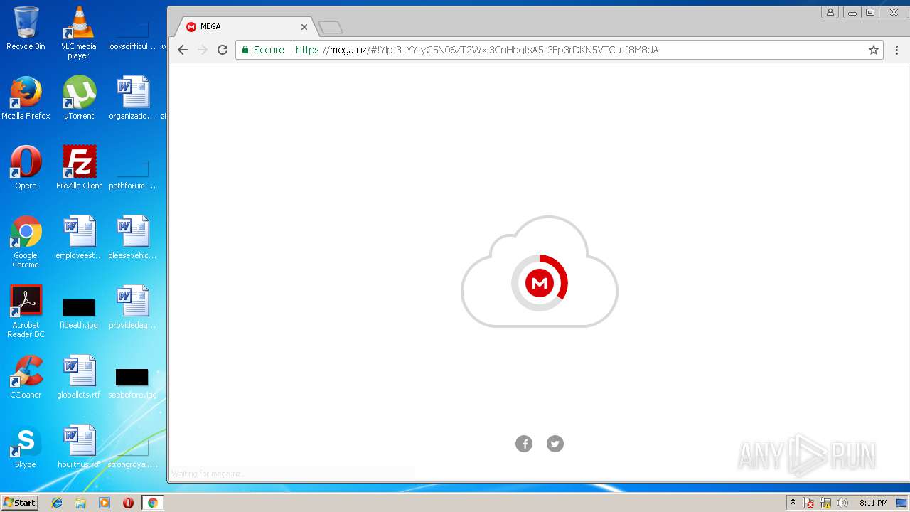The width and height of the screenshot is (910, 512).
Task: Bookmark this page with the star
Action: [874, 50]
